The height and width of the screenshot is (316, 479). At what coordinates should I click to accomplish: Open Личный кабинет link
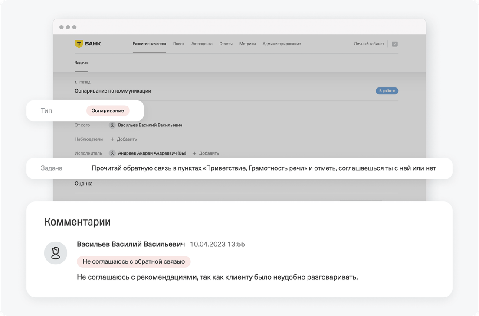pyautogui.click(x=369, y=44)
